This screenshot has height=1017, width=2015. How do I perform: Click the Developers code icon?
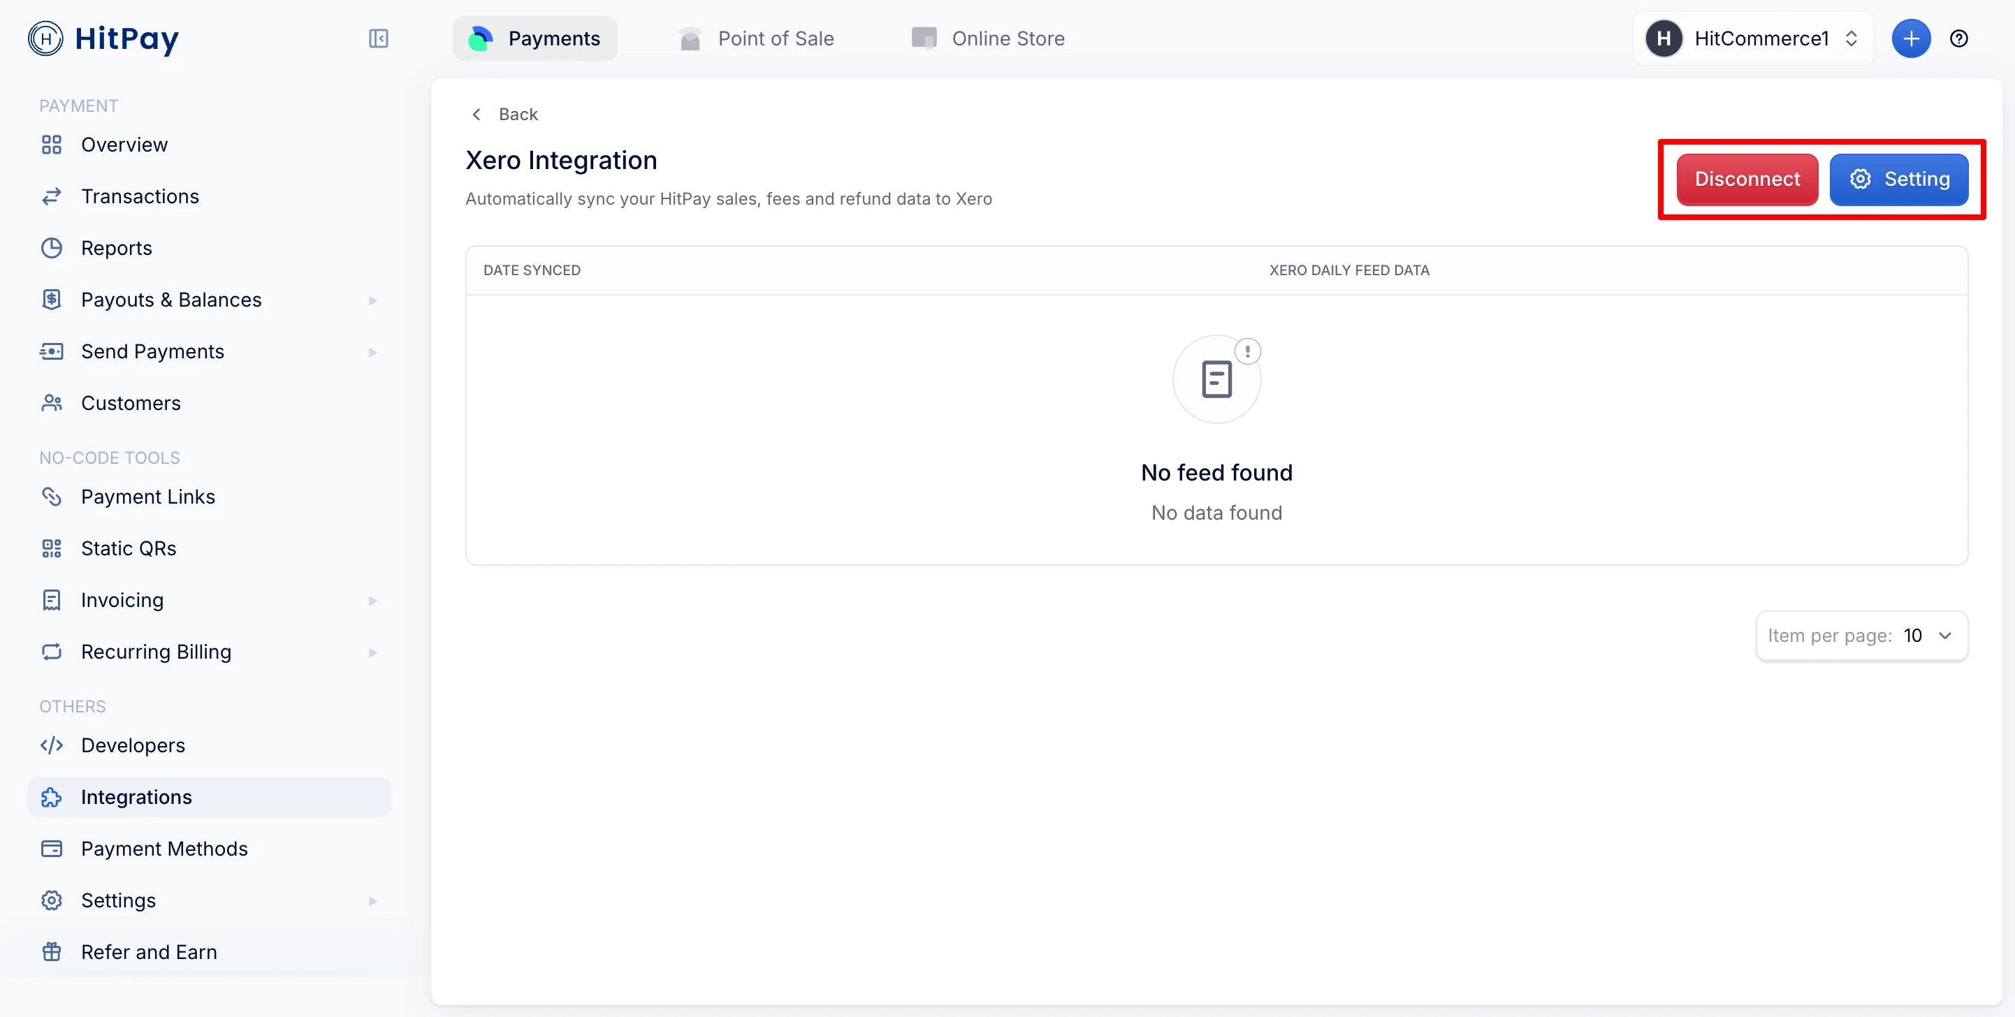(52, 745)
